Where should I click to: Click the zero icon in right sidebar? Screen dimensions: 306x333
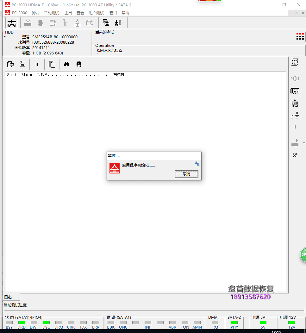295,79
